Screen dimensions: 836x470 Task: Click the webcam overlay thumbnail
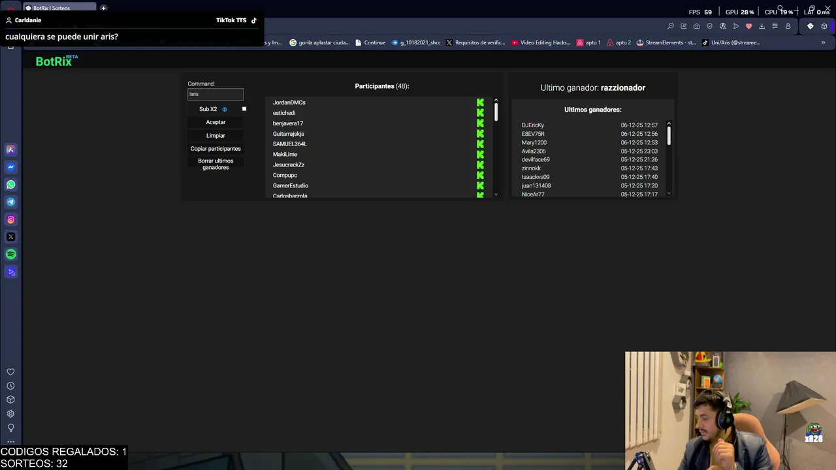730,411
